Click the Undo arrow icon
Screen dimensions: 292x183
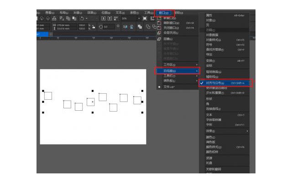(x=82, y=18)
